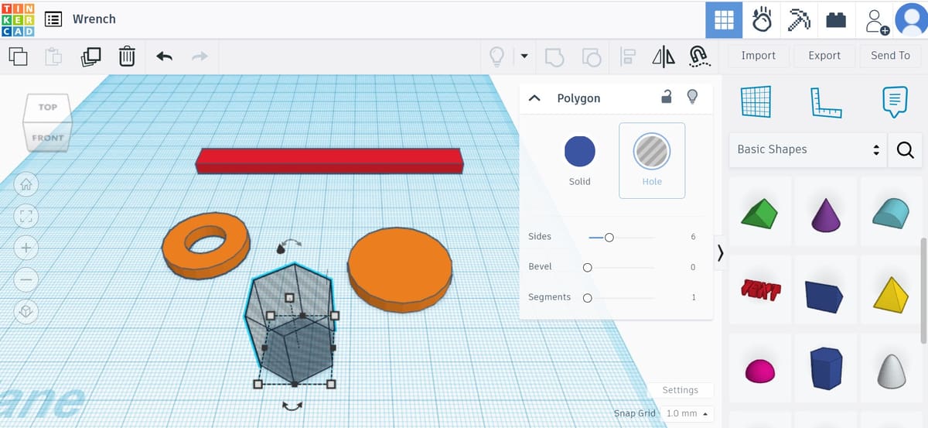Invite a collaborator with add-person icon
928x428 pixels.
tap(877, 21)
